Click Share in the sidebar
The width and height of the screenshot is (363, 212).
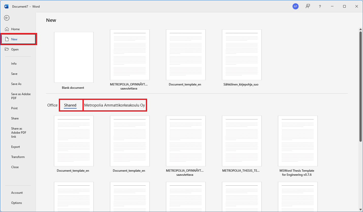(x=18, y=118)
